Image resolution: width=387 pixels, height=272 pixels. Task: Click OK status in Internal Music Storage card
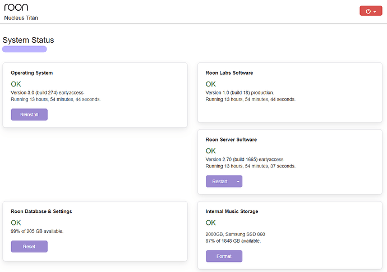210,223
